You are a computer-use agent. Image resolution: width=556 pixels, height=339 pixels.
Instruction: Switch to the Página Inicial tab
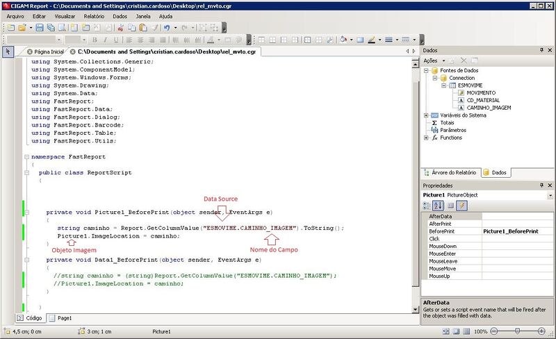tap(45, 52)
